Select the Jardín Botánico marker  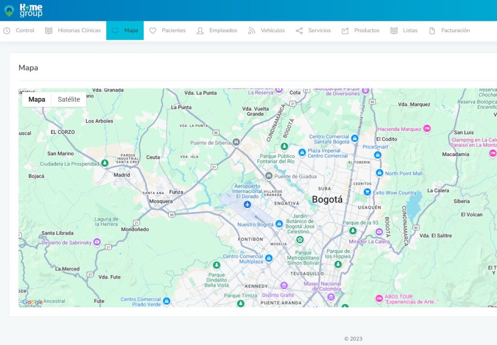coord(300,239)
